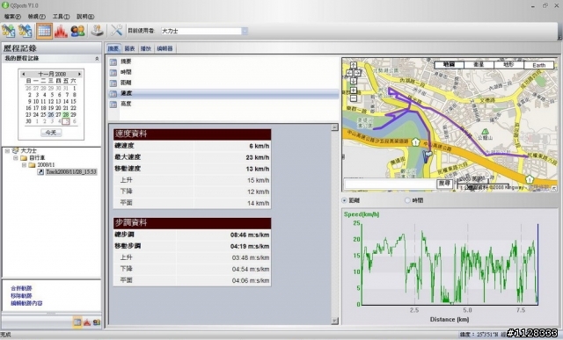This screenshot has width=563, height=340.
Task: Collapse the 自行車 folder node
Action: pos(16,158)
